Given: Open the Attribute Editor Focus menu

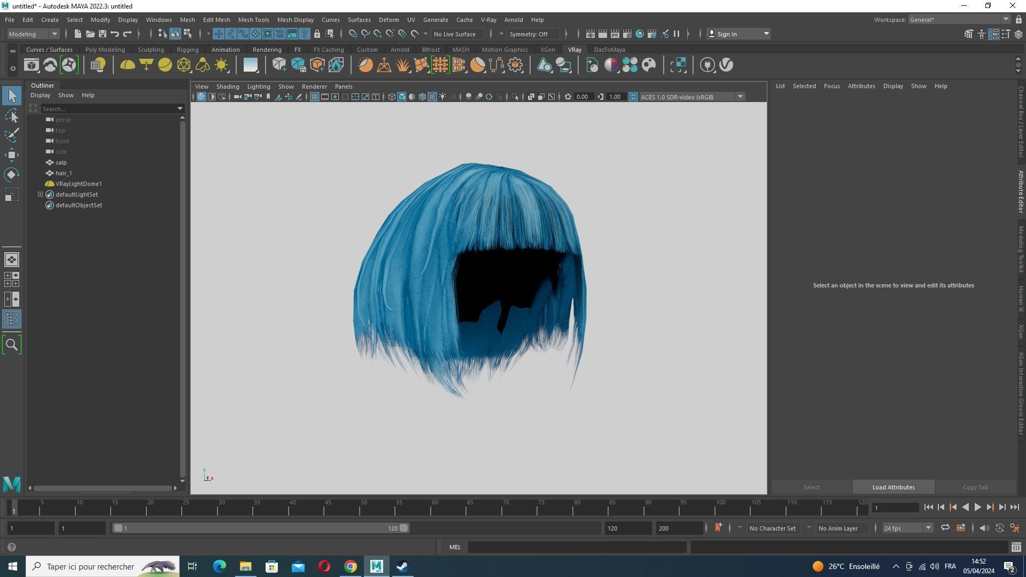Looking at the screenshot, I should tap(831, 86).
